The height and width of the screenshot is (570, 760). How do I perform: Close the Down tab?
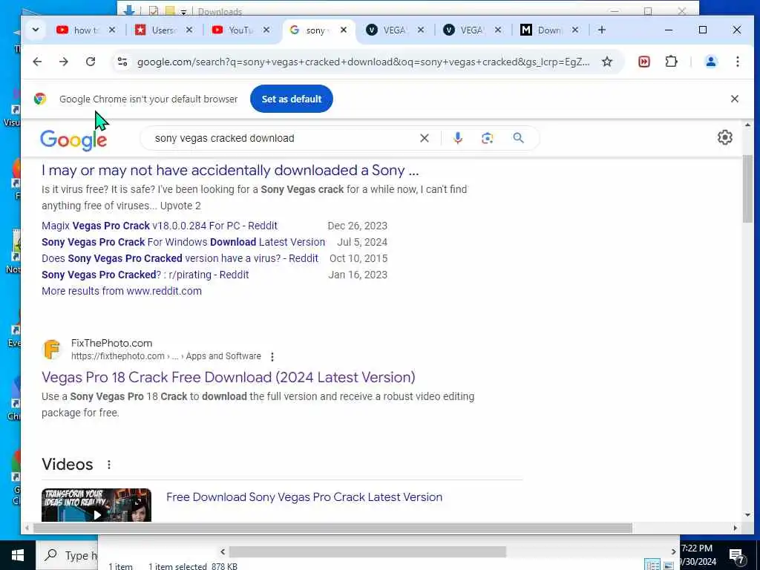(575, 30)
